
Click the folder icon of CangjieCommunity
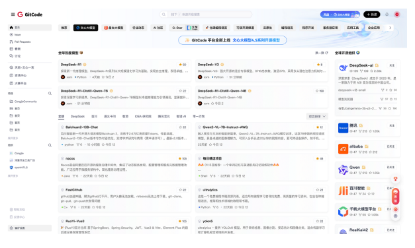point(11,102)
